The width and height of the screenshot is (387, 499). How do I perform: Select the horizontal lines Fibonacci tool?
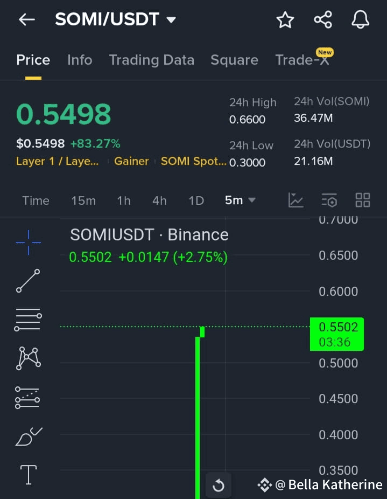click(x=28, y=320)
